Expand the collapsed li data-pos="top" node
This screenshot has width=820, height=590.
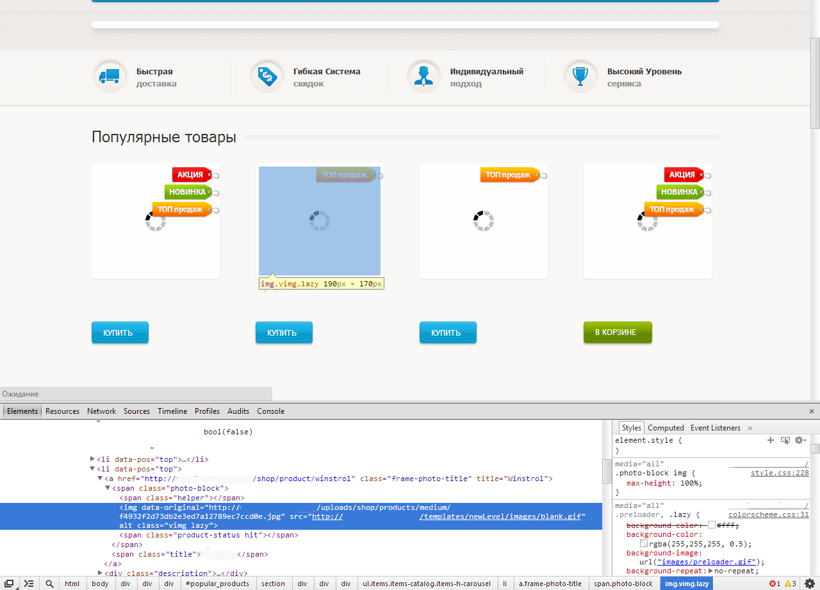[x=93, y=459]
